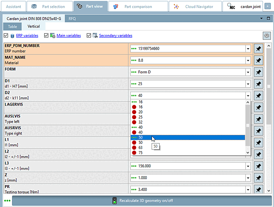Viewport: 274px width, 207px height.
Task: Switch to the Table view tab
Action: [x=12, y=27]
